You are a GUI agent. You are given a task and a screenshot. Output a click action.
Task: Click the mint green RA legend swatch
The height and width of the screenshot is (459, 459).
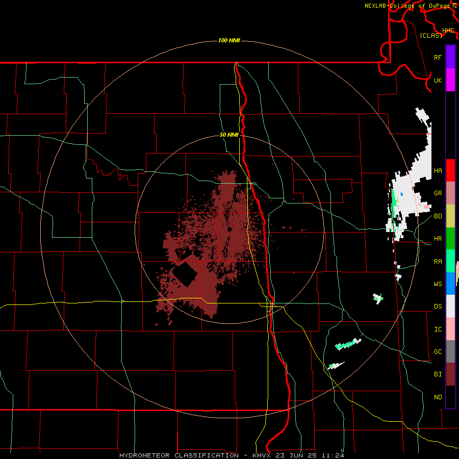pos(450,261)
